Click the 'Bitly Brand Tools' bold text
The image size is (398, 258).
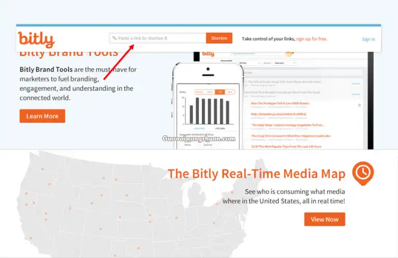click(x=46, y=69)
